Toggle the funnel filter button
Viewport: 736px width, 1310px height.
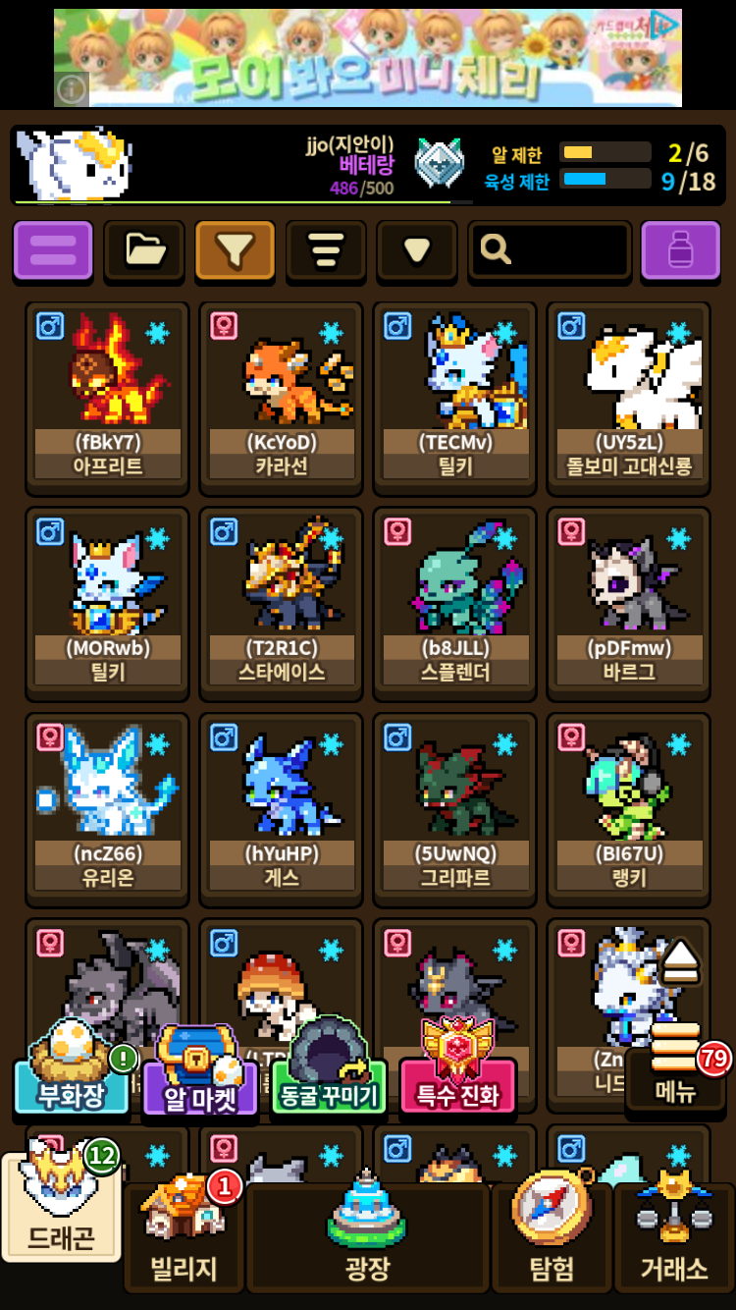[235, 250]
